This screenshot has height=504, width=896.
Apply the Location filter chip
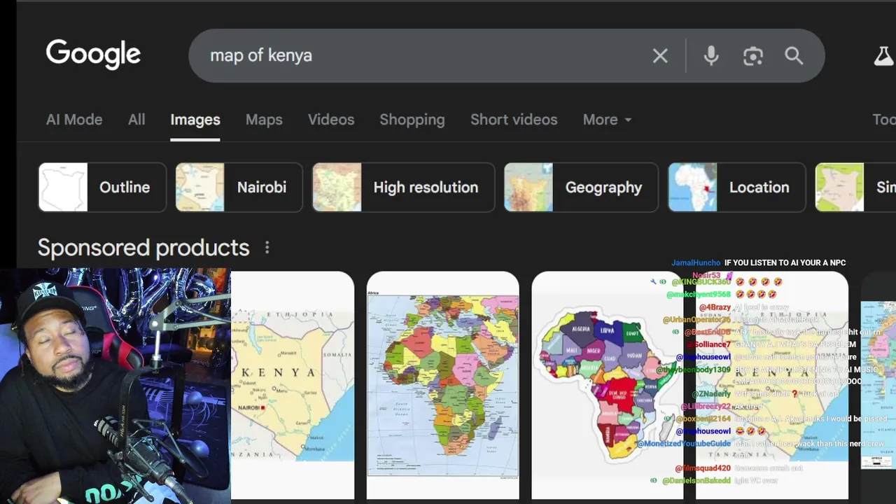pos(737,187)
